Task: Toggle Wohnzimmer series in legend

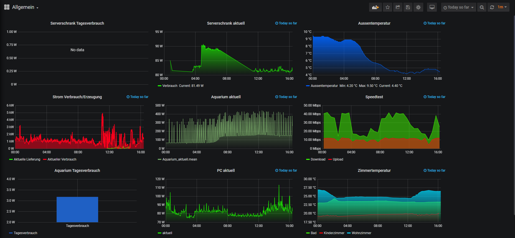Action: (x=361, y=233)
